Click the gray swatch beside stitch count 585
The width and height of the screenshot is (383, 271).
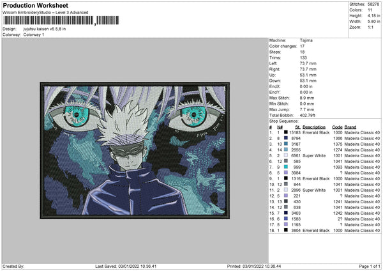[286, 161]
